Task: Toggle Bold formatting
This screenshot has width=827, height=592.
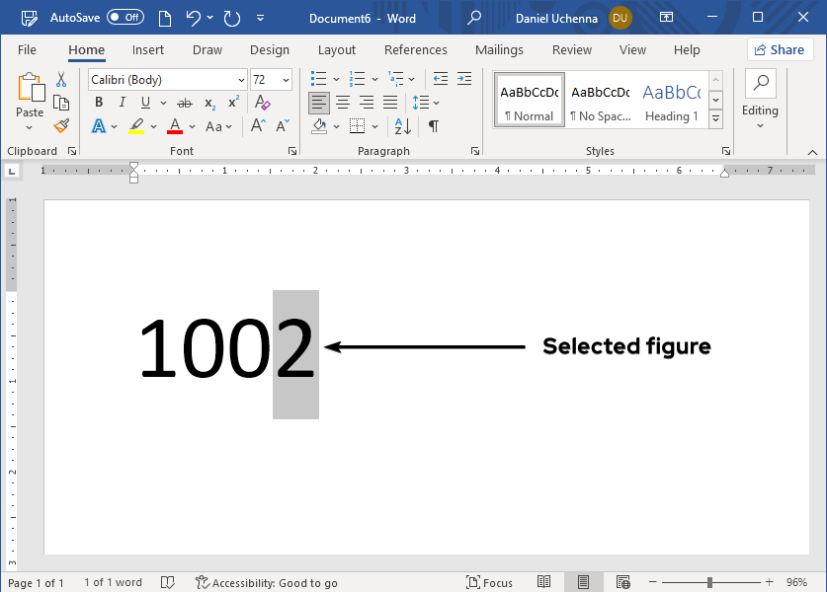Action: click(x=99, y=103)
